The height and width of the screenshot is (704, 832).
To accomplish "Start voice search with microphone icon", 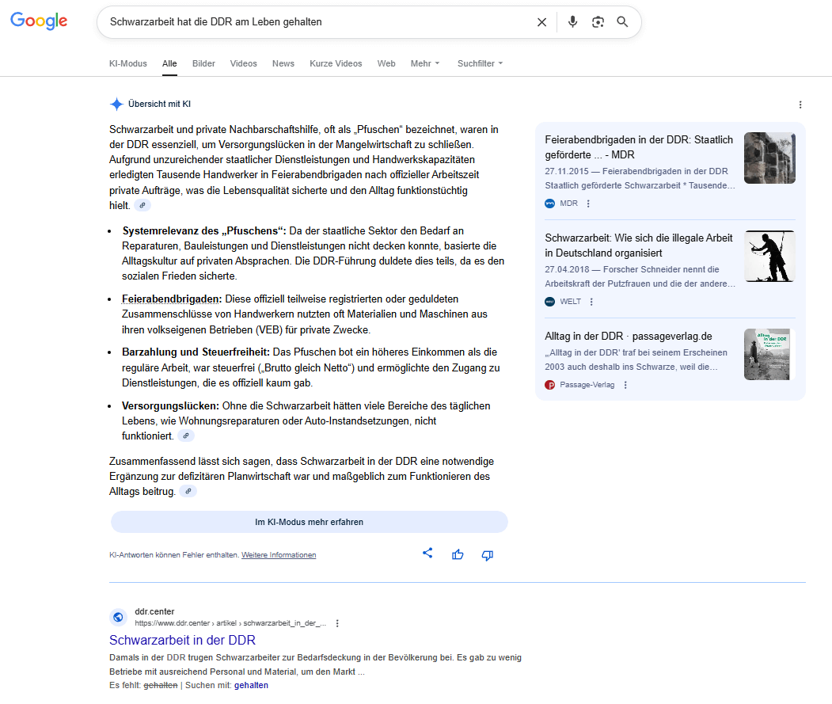I will (x=572, y=22).
